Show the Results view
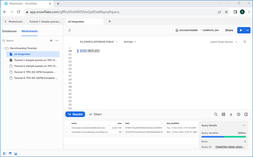The width and height of the screenshot is (253, 157). tap(75, 114)
